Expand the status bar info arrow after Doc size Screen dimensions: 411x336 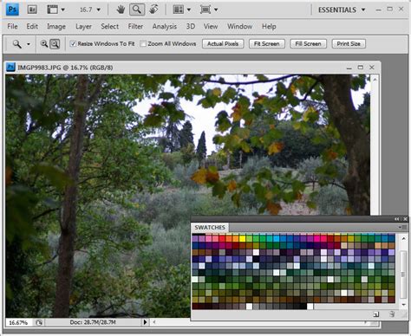(x=145, y=322)
